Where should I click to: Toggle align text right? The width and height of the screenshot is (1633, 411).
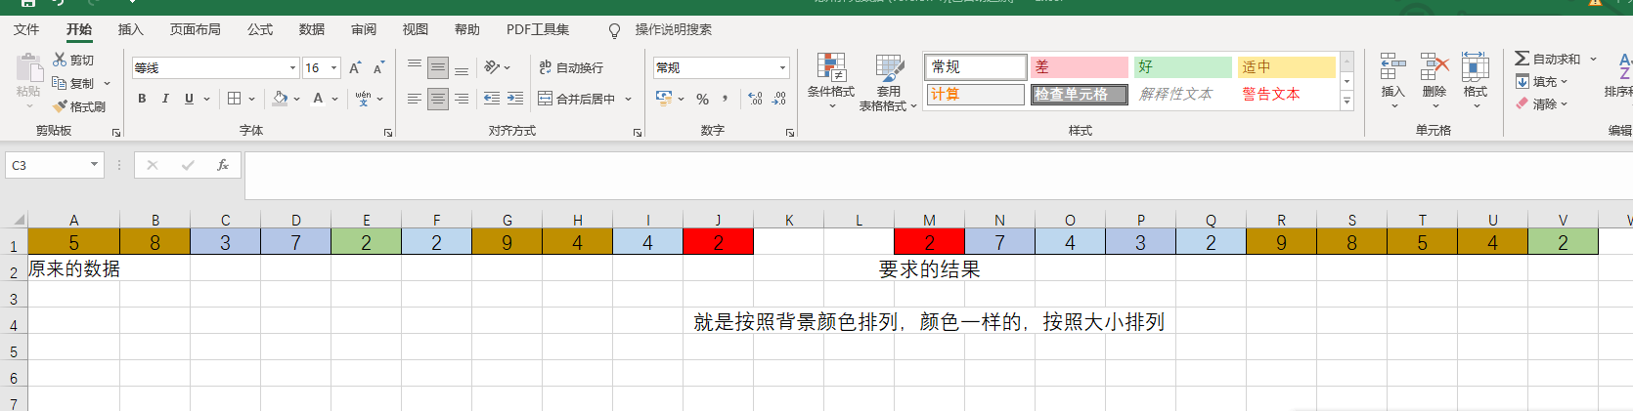tap(462, 99)
